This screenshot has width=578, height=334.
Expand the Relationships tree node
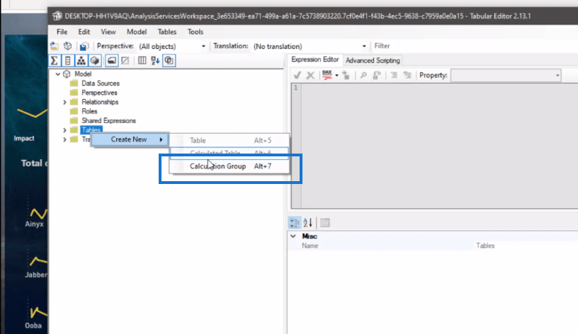click(x=64, y=102)
